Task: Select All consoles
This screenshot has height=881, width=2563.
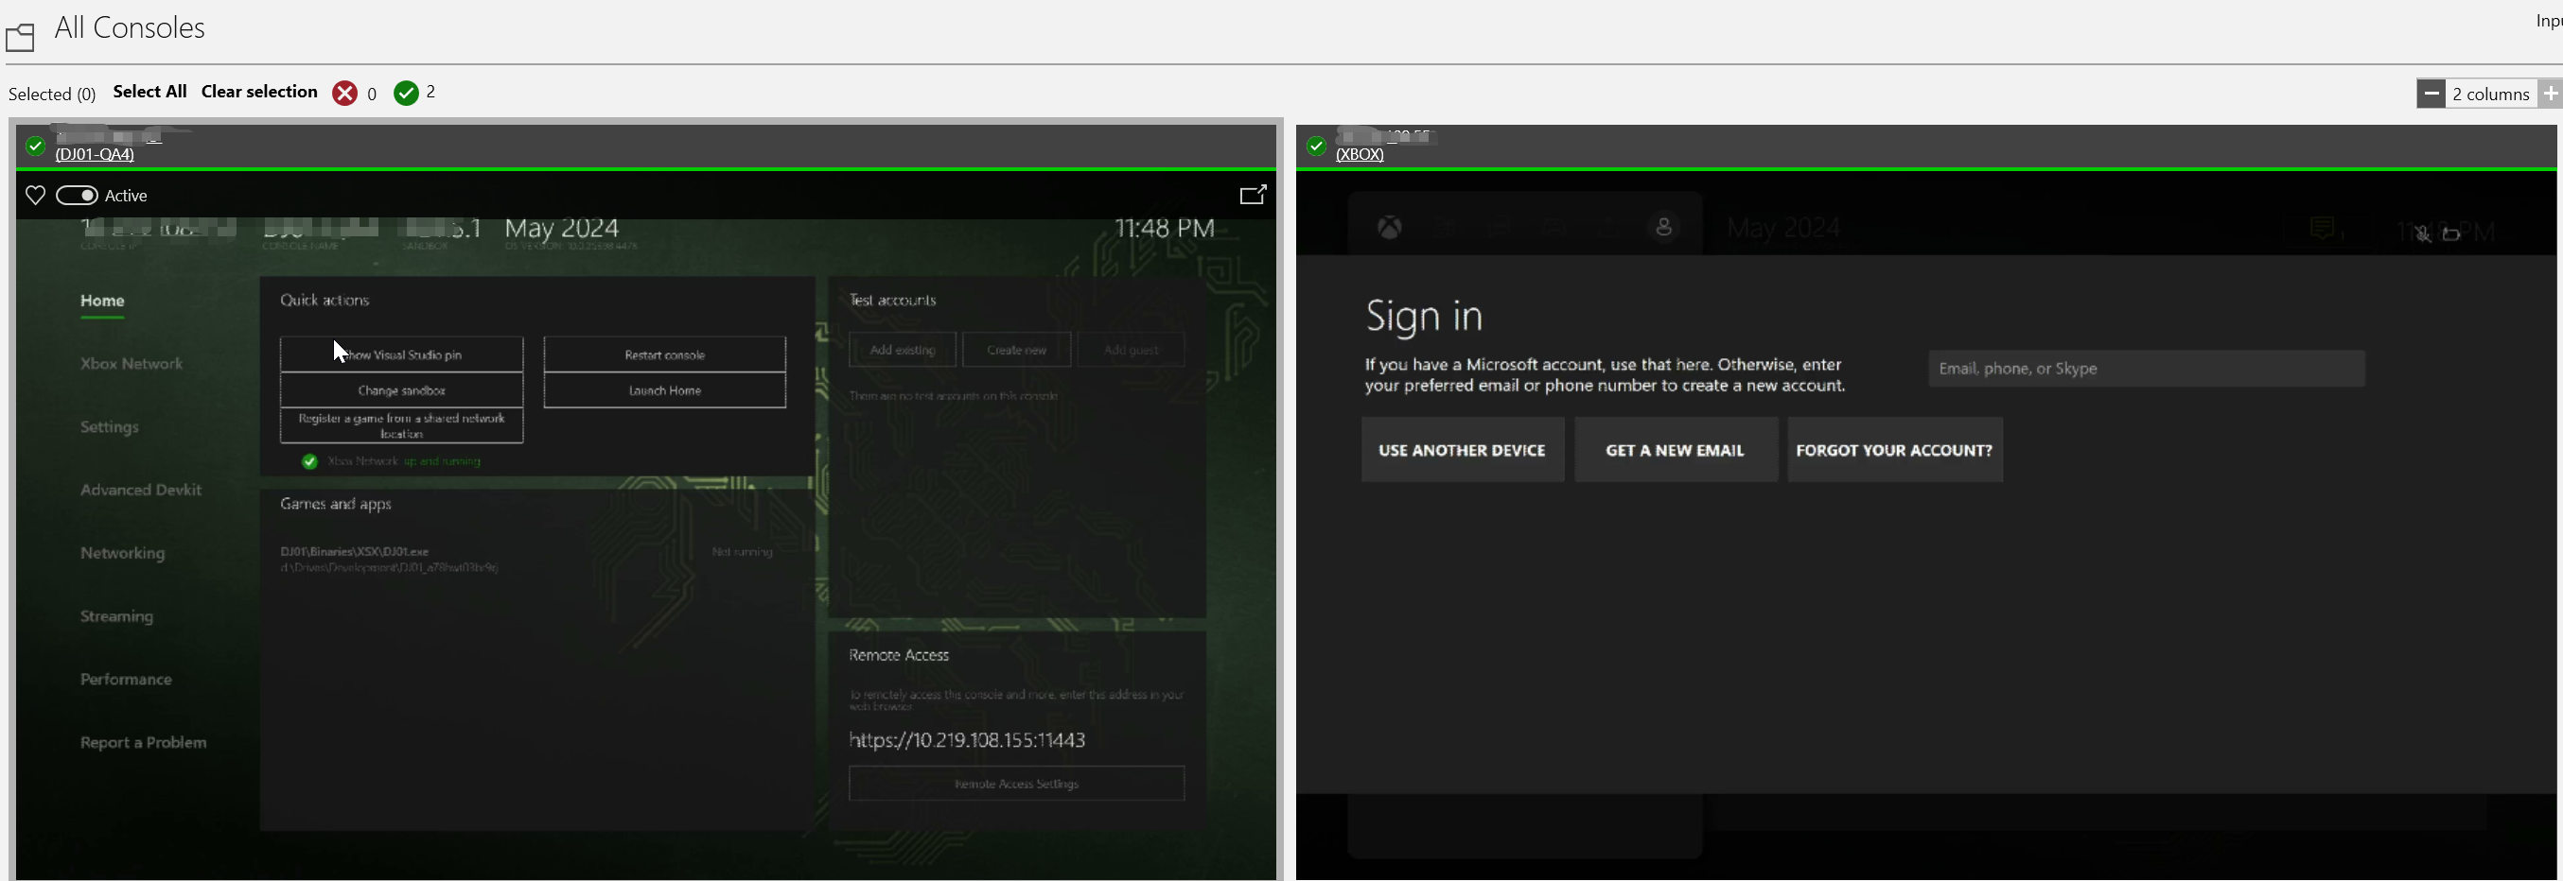Action: pyautogui.click(x=149, y=92)
